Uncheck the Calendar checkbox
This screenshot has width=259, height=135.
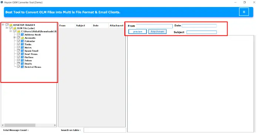(x=18, y=41)
